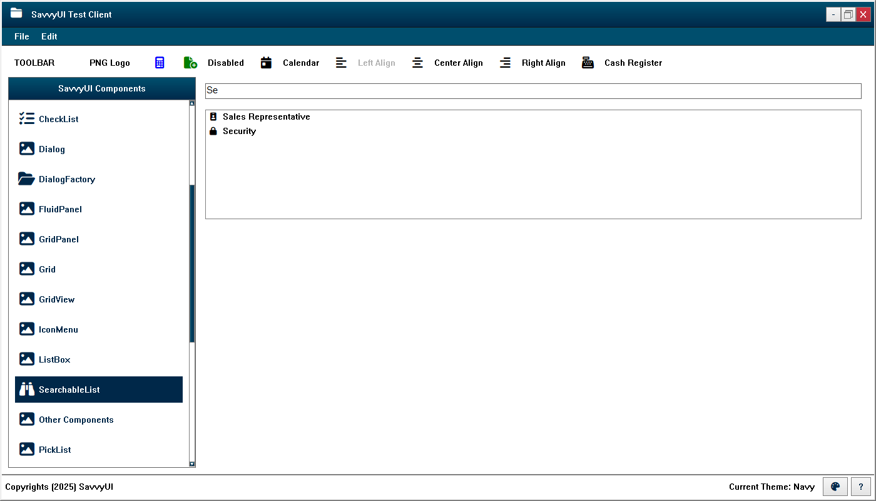Open the PickList component
The height and width of the screenshot is (501, 876).
coord(54,450)
